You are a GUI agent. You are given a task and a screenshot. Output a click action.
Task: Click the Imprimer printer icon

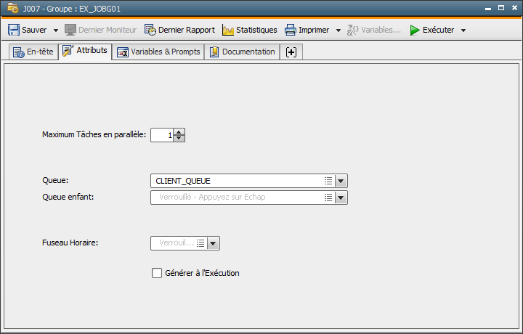[290, 30]
